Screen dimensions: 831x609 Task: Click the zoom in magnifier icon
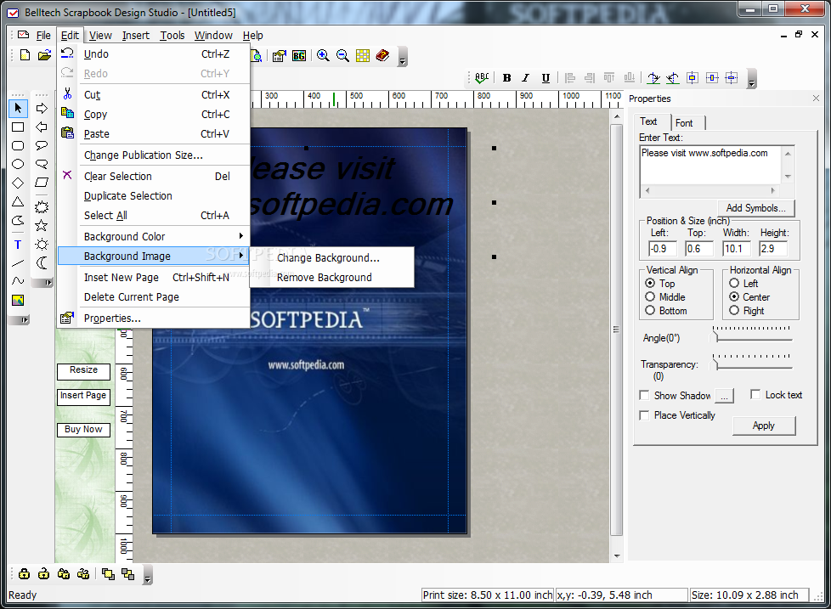(x=323, y=55)
